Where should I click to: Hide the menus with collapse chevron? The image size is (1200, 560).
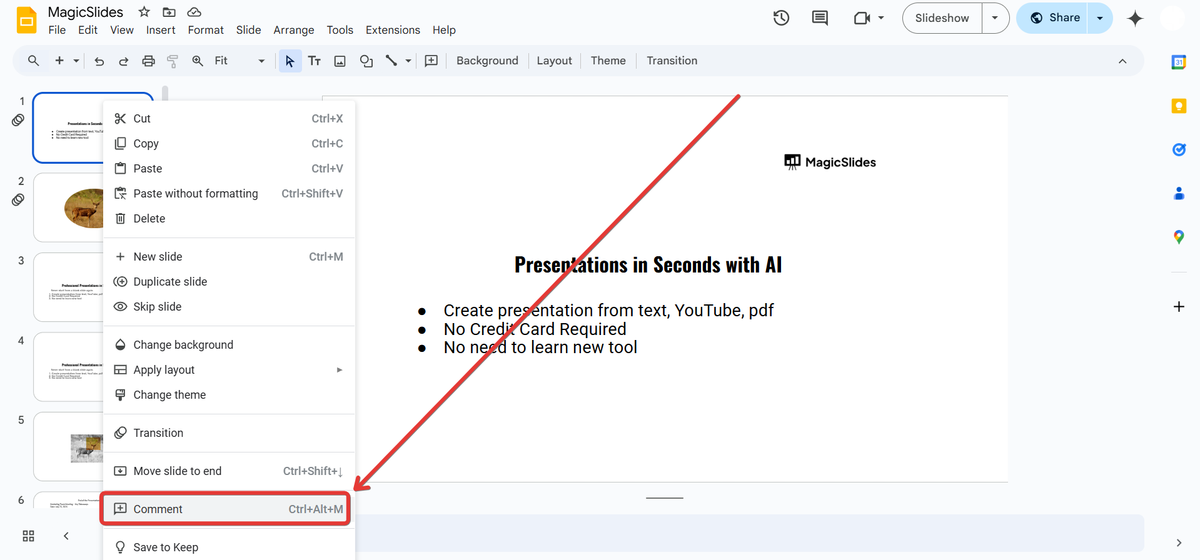[1122, 61]
